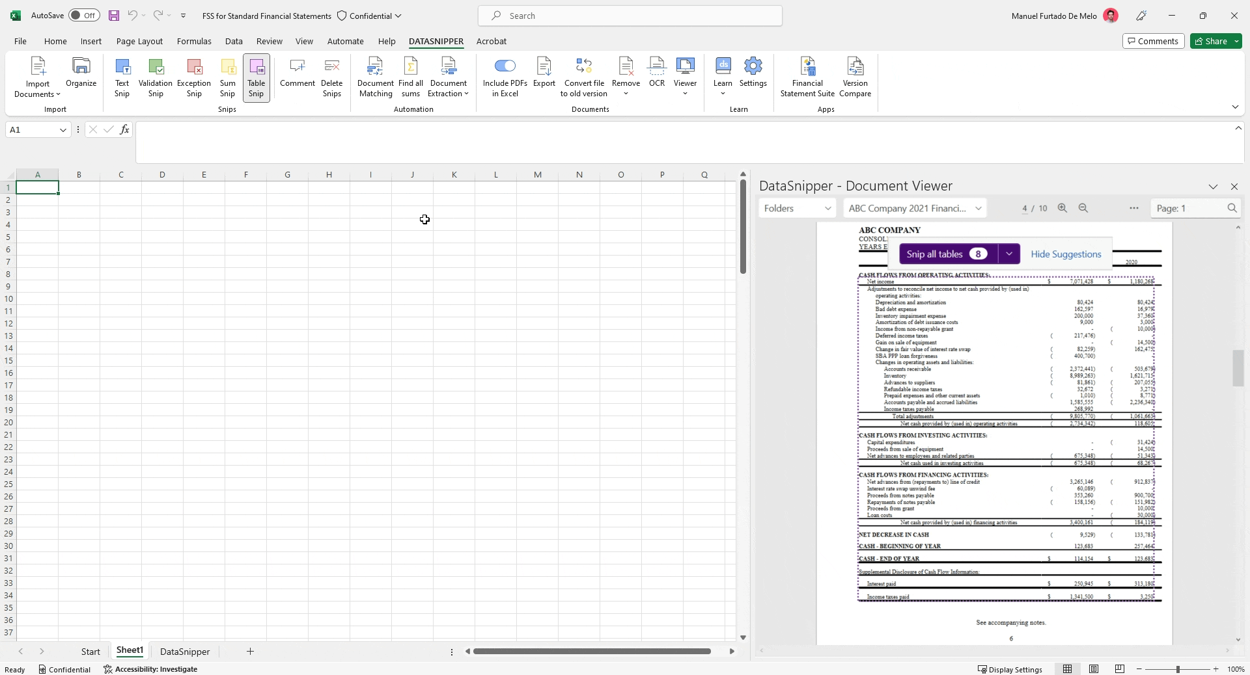Expand the Folders dropdown in Document Viewer

pyautogui.click(x=798, y=208)
